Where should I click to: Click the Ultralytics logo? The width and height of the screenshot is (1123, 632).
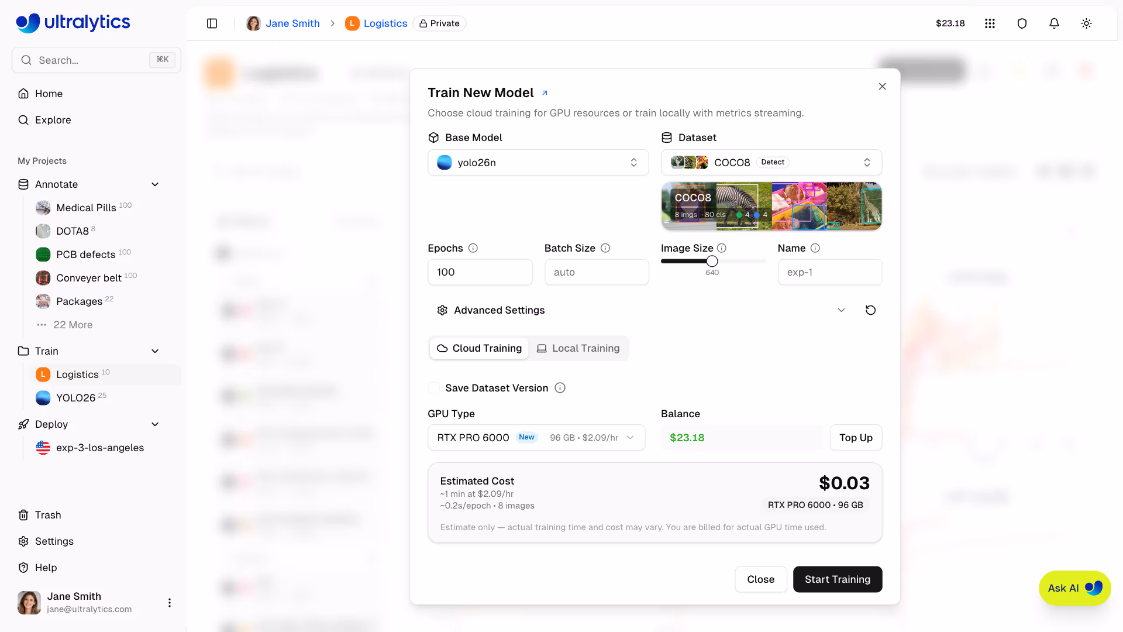point(73,22)
